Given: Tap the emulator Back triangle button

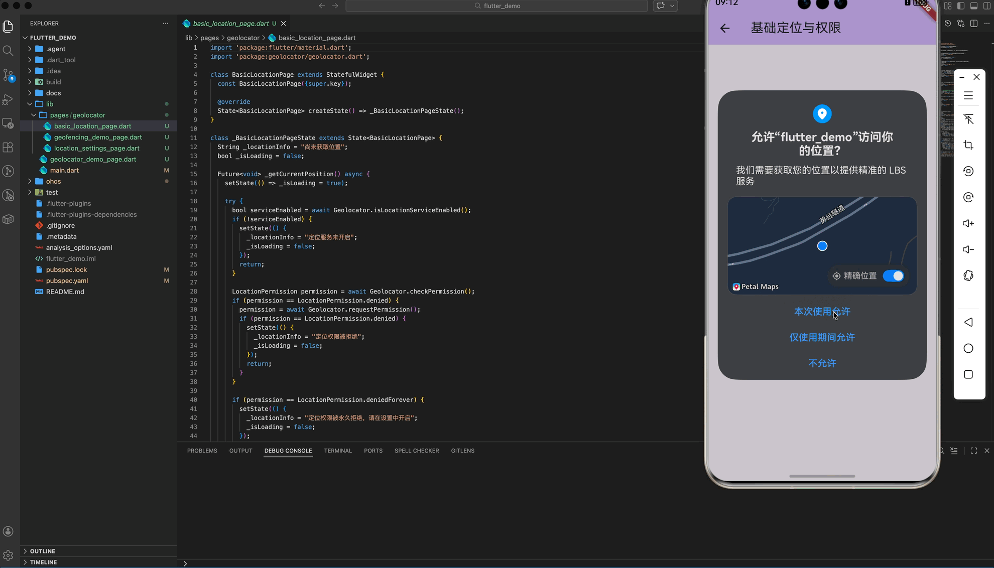Looking at the screenshot, I should 968,322.
